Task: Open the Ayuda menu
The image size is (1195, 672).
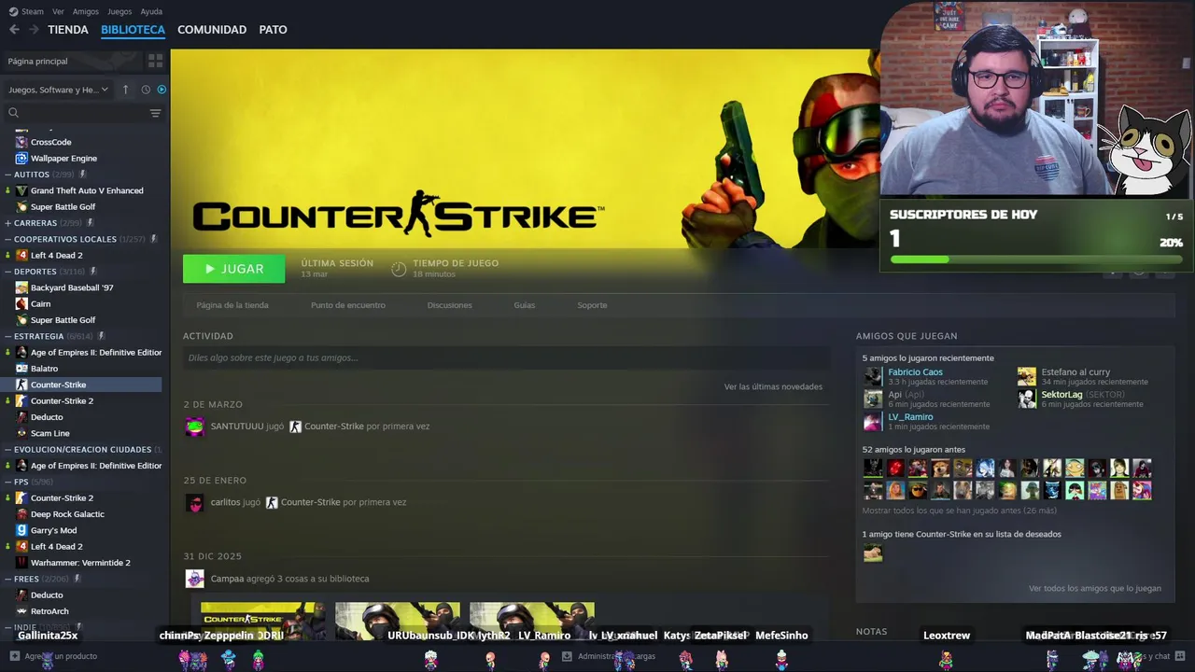Action: coord(151,11)
